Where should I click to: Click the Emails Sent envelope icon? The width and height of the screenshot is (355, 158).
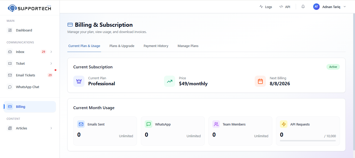[81, 124]
